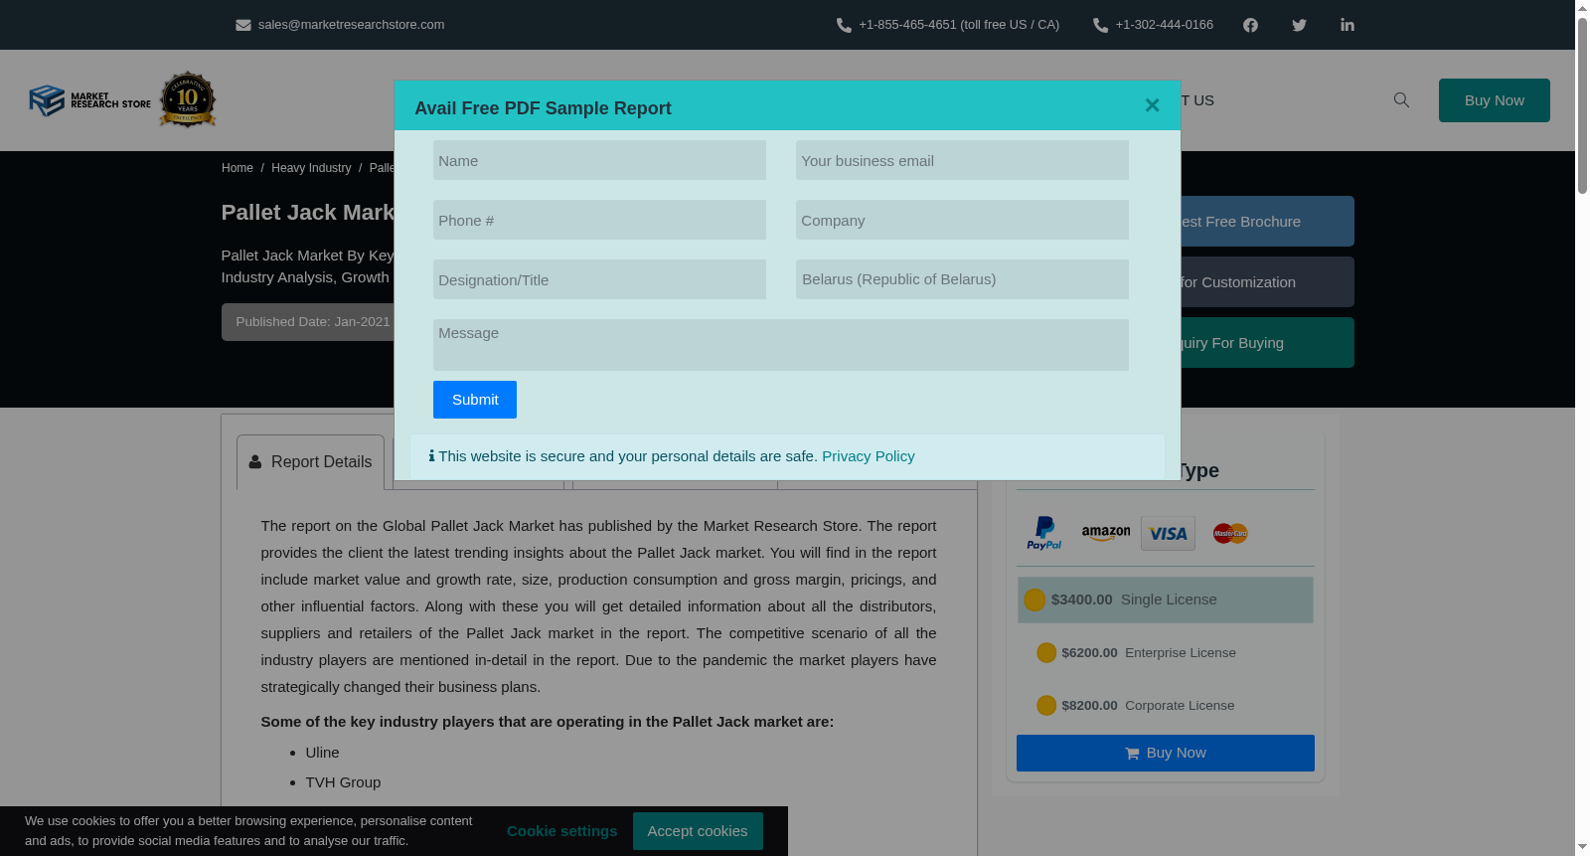The width and height of the screenshot is (1590, 856).
Task: Click the Inquiry For Buying button
Action: 1267,342
